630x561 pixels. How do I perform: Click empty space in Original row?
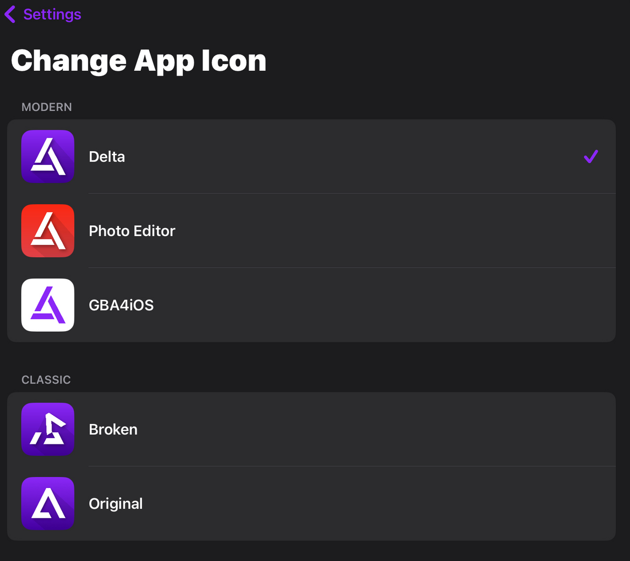(378, 504)
